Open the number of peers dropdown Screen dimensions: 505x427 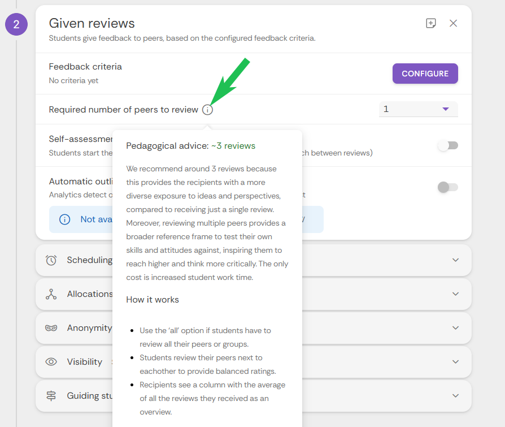[418, 109]
